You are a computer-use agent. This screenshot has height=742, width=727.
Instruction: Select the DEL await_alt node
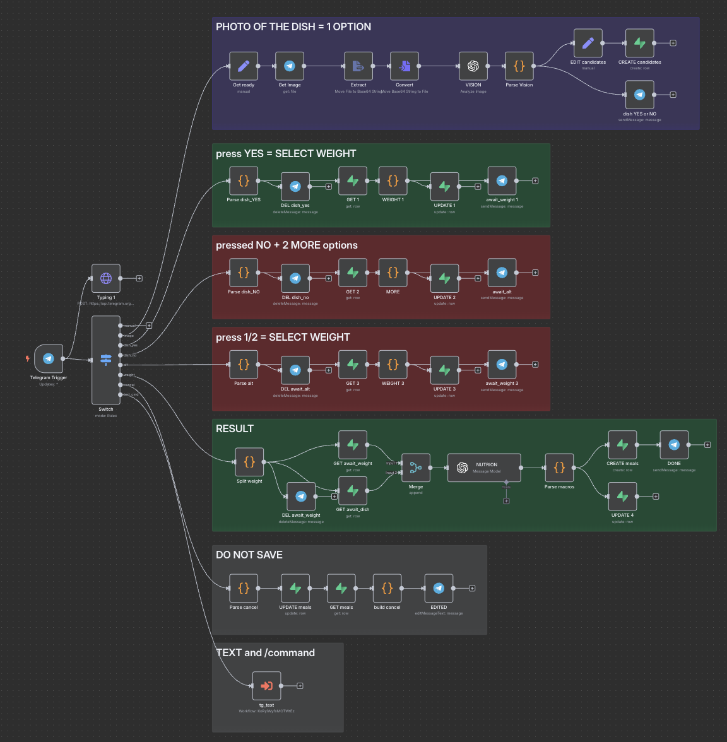(x=295, y=370)
